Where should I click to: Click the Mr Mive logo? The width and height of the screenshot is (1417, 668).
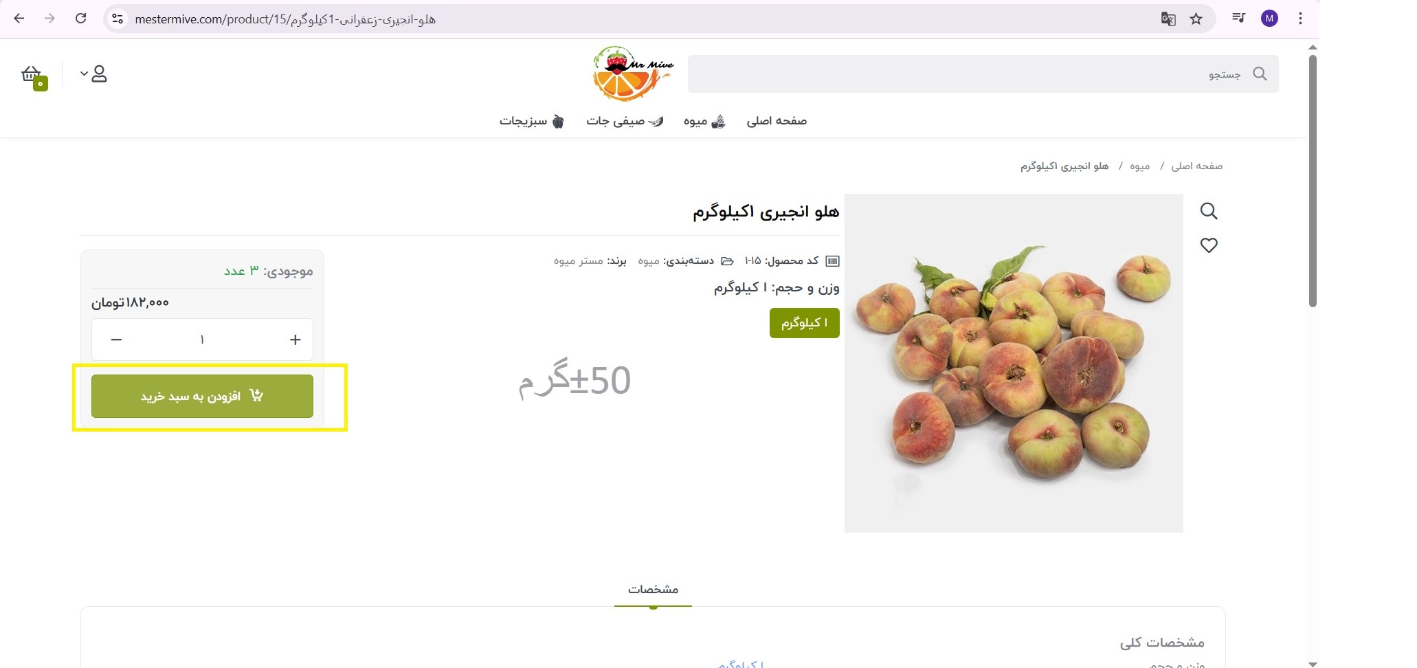point(633,74)
